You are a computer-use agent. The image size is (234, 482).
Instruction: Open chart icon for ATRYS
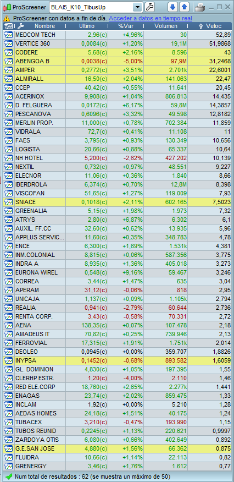pos(8,220)
